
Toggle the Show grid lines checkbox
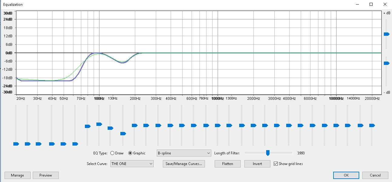pyautogui.click(x=276, y=164)
